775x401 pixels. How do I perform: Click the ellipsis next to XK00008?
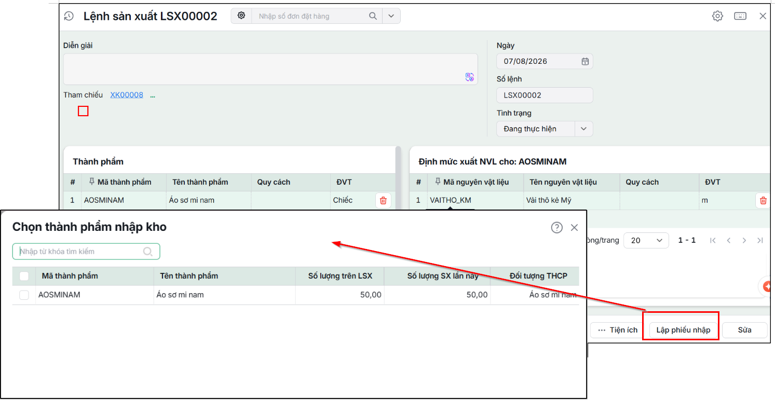pyautogui.click(x=153, y=95)
